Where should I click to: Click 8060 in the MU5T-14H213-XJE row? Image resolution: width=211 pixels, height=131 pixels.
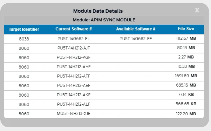tap(24, 114)
